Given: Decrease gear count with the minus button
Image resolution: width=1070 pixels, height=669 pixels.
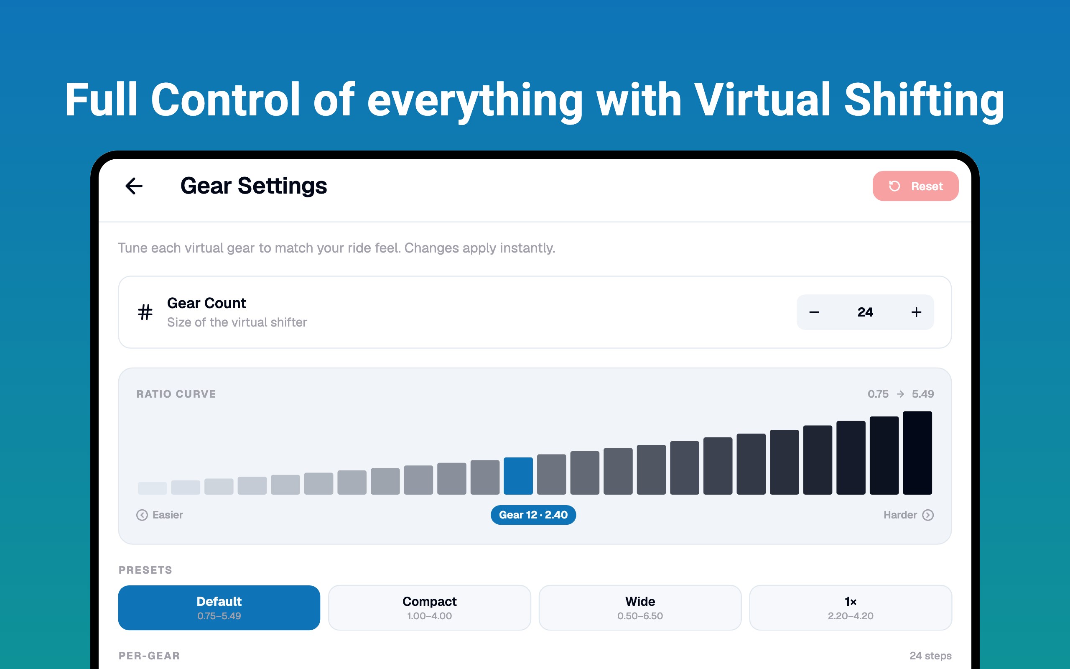Looking at the screenshot, I should (x=814, y=312).
